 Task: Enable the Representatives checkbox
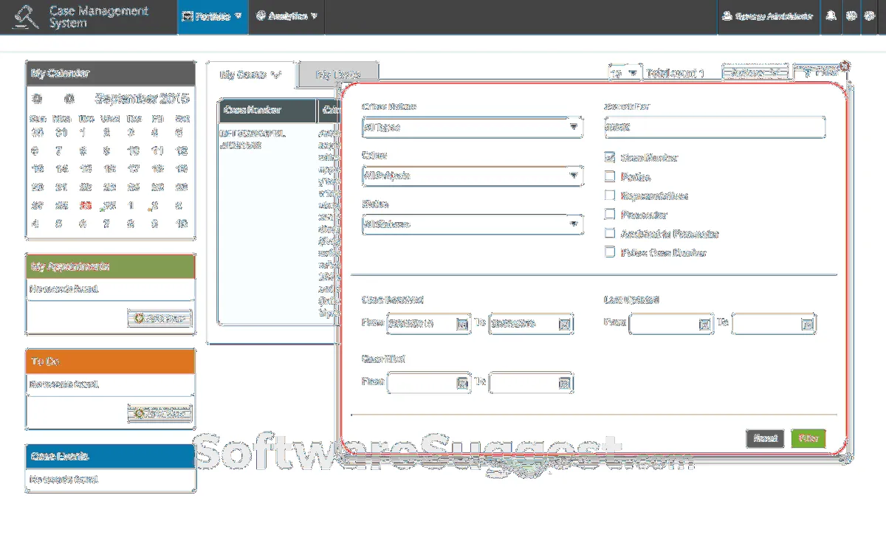pos(610,196)
